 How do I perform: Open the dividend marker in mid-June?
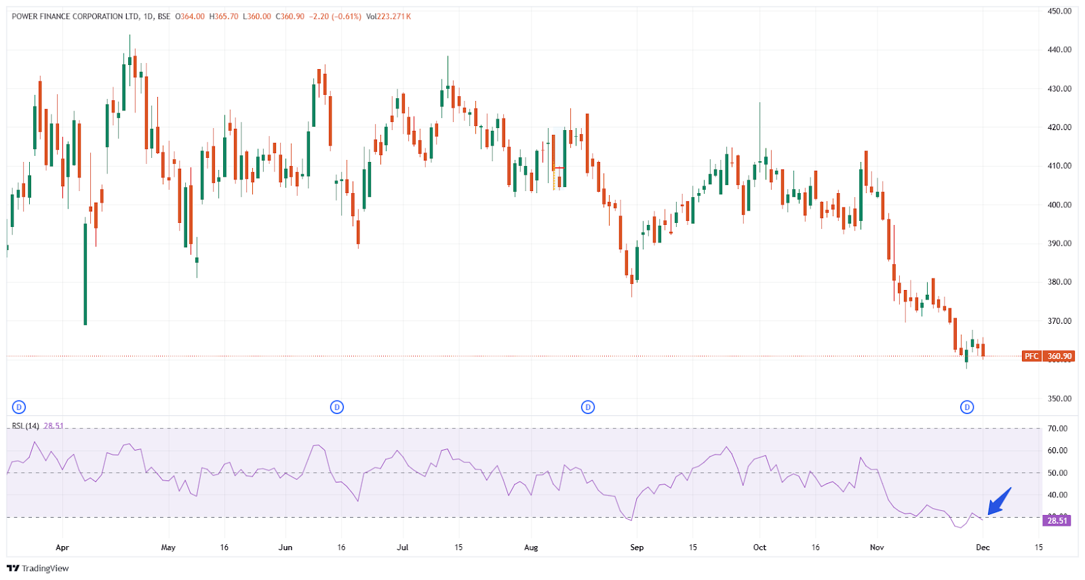tap(337, 407)
